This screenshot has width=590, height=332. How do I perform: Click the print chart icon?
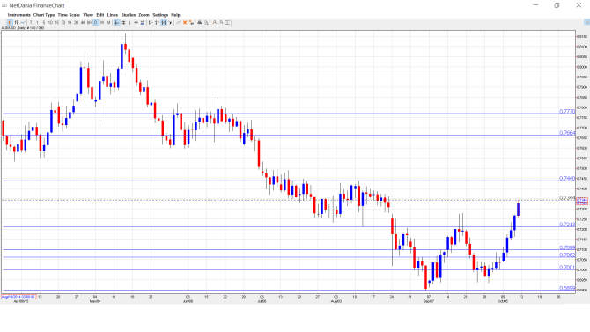click(200, 23)
